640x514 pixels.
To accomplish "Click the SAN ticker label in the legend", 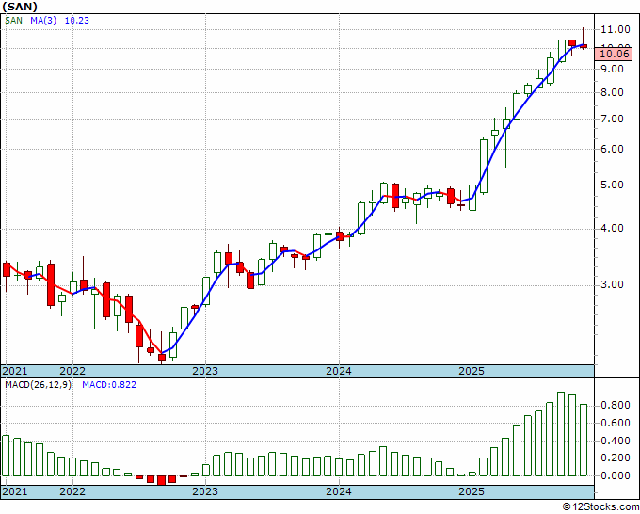I will (x=13, y=21).
